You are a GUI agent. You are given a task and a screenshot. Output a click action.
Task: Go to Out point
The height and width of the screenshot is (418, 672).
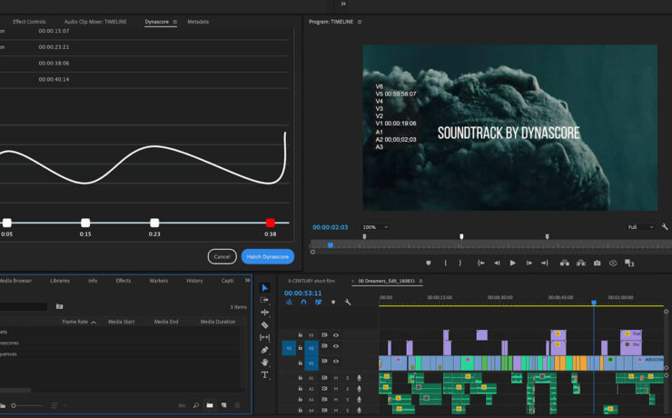(545, 264)
